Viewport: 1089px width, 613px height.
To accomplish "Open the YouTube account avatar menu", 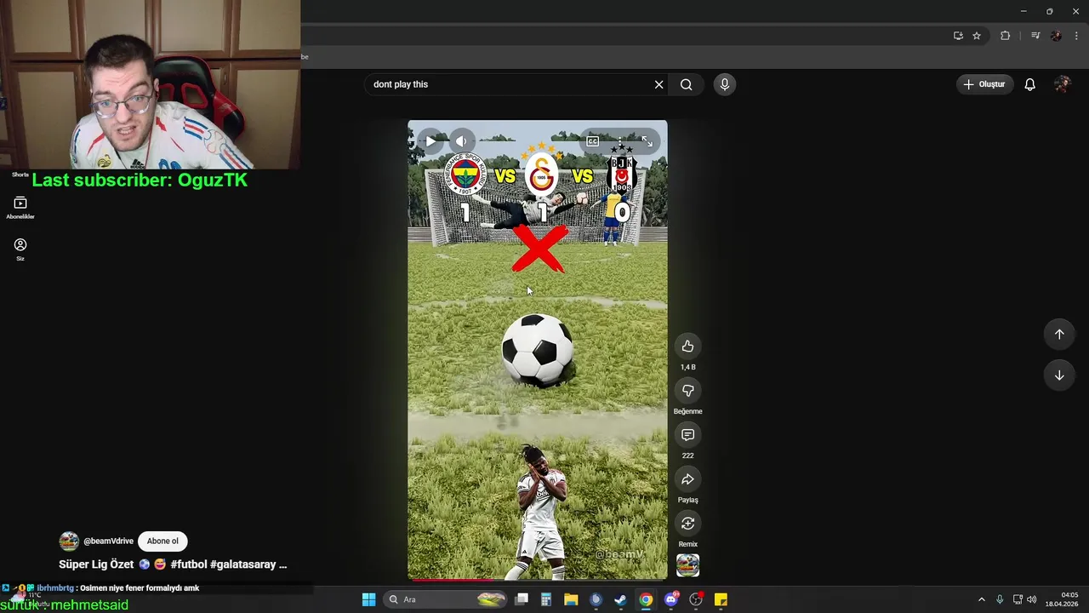I will (x=1062, y=84).
